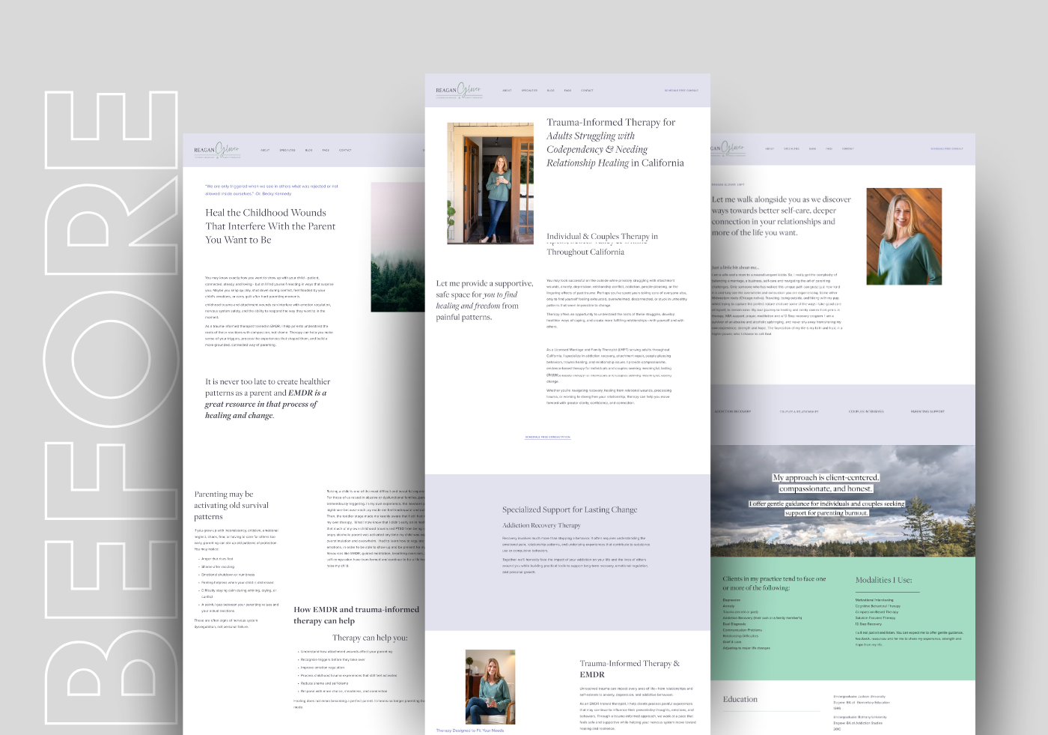Open FAQS on the parenting page mockup navigation
Image resolution: width=1048 pixels, height=735 pixels.
point(326,150)
